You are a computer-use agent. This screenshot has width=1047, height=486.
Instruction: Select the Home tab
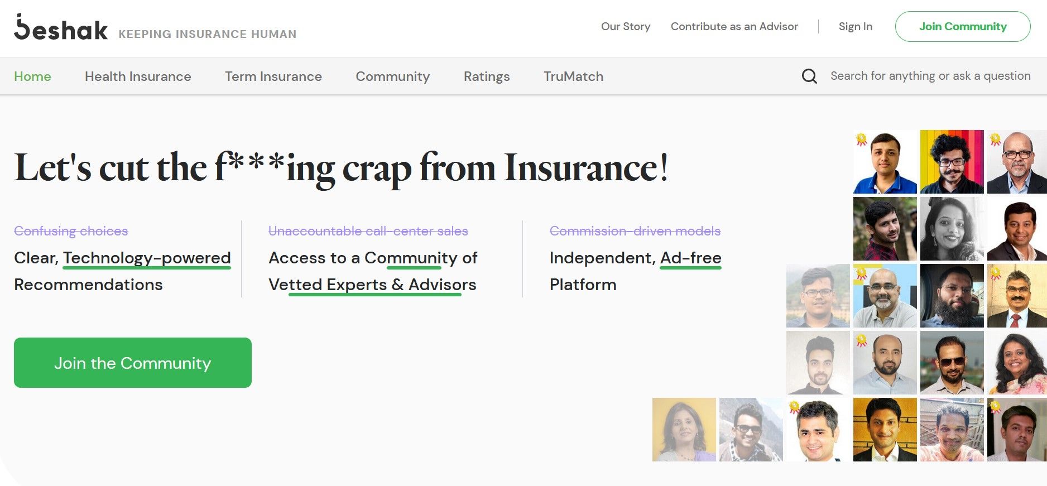[32, 76]
